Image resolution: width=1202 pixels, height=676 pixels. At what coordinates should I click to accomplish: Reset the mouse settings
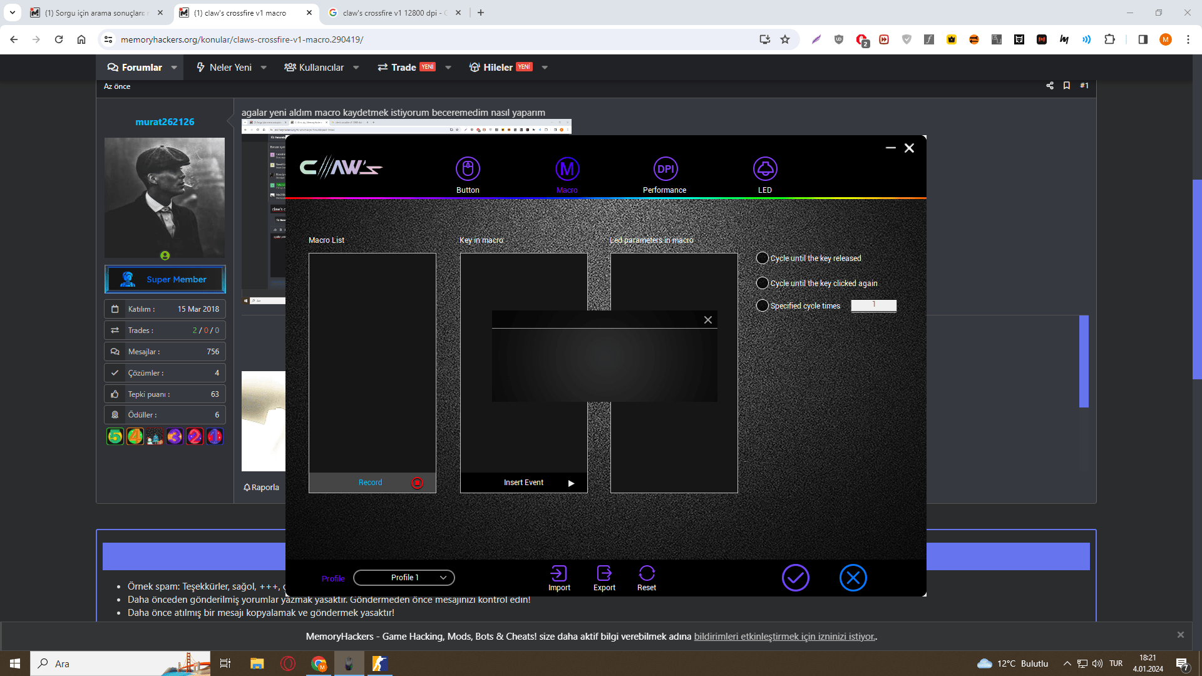tap(647, 578)
